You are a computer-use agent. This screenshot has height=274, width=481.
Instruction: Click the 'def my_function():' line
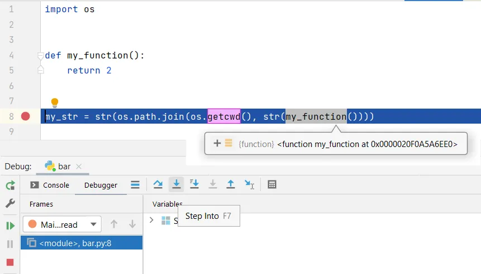(x=94, y=55)
